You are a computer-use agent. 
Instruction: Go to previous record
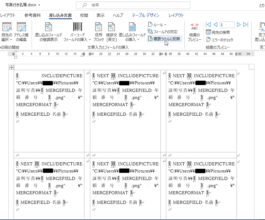215,25
